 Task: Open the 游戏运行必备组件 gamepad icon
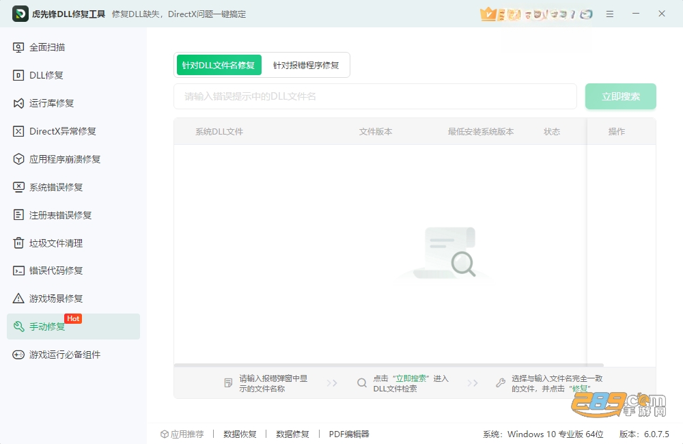(x=18, y=355)
